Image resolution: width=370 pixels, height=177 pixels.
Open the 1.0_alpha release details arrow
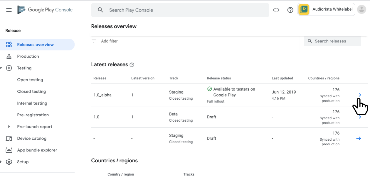pyautogui.click(x=359, y=95)
